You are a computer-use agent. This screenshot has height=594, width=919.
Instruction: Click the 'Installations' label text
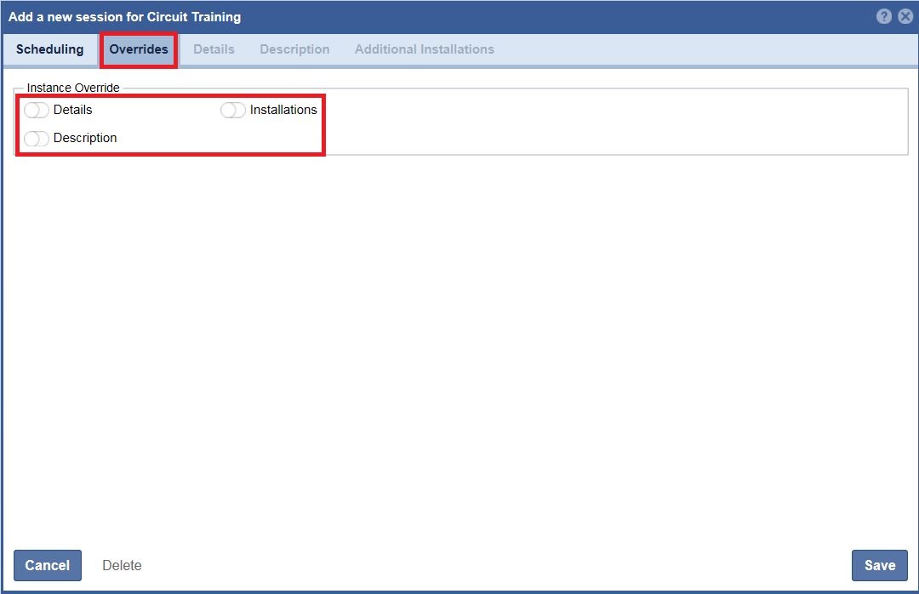283,110
